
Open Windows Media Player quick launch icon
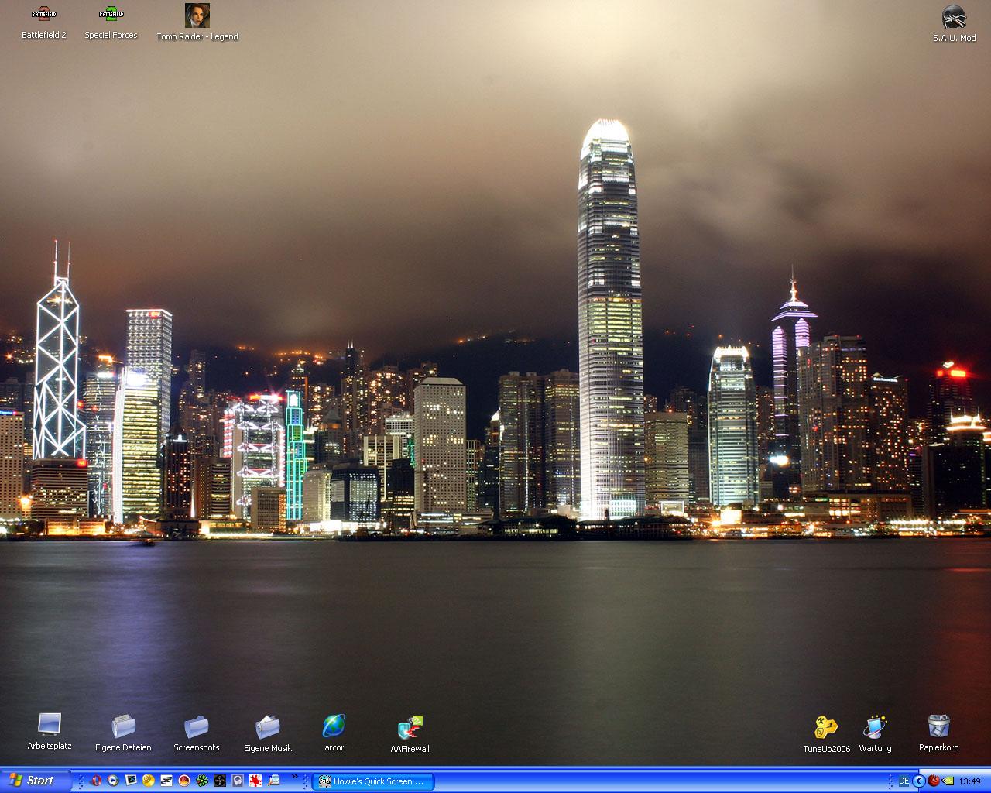pyautogui.click(x=113, y=781)
